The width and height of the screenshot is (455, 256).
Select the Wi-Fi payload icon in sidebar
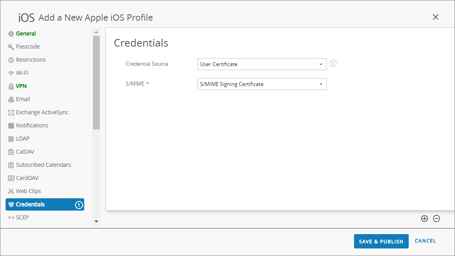click(x=11, y=73)
